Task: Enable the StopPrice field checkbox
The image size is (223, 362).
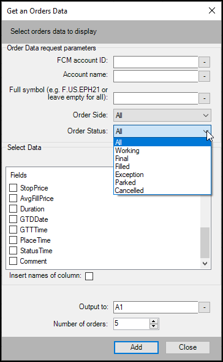Action: (x=13, y=187)
